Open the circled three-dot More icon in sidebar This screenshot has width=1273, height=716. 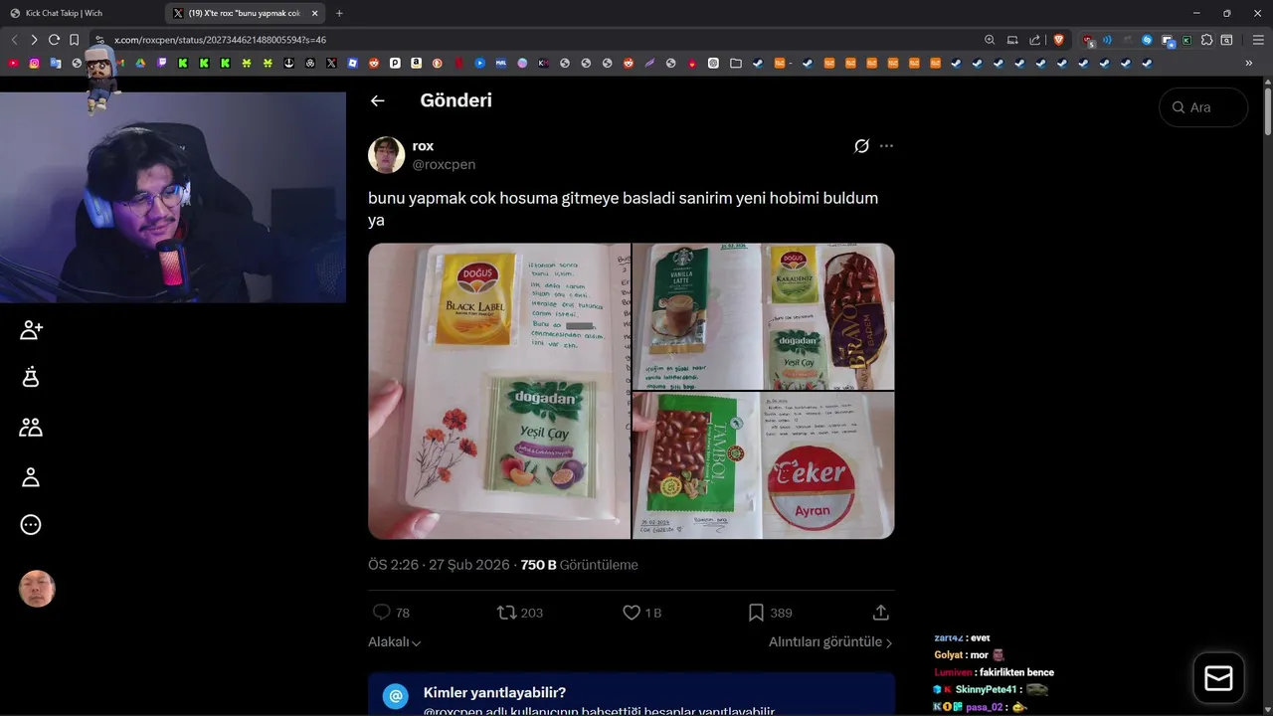click(x=31, y=525)
